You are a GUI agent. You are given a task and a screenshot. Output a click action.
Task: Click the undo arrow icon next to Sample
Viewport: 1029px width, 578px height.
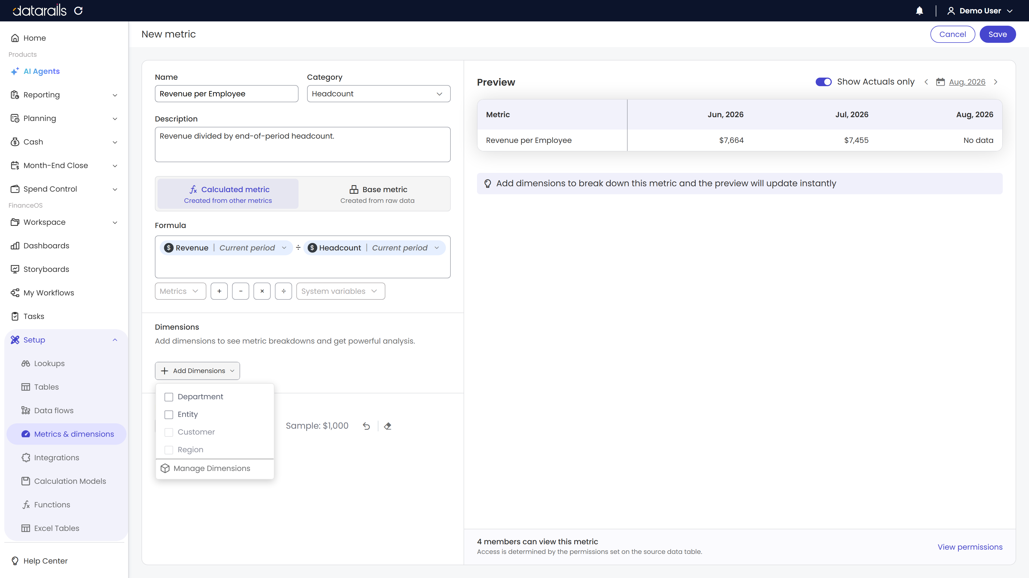[366, 426]
